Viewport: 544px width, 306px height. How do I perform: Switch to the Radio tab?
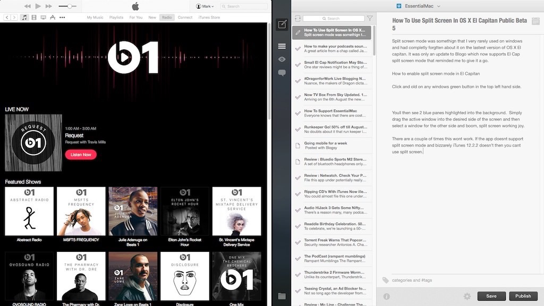(167, 18)
